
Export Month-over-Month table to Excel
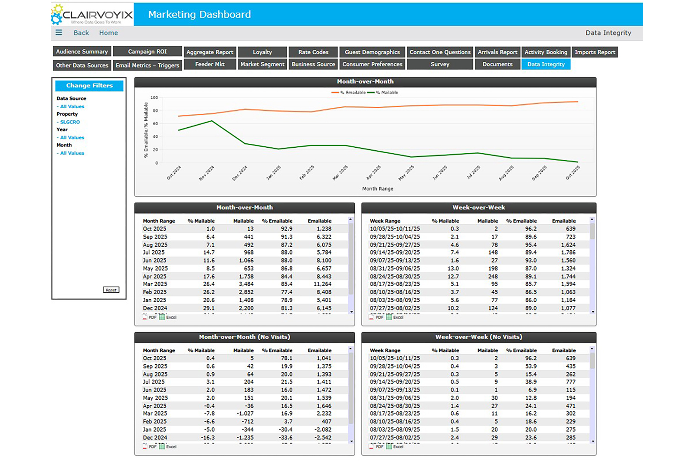coord(168,317)
